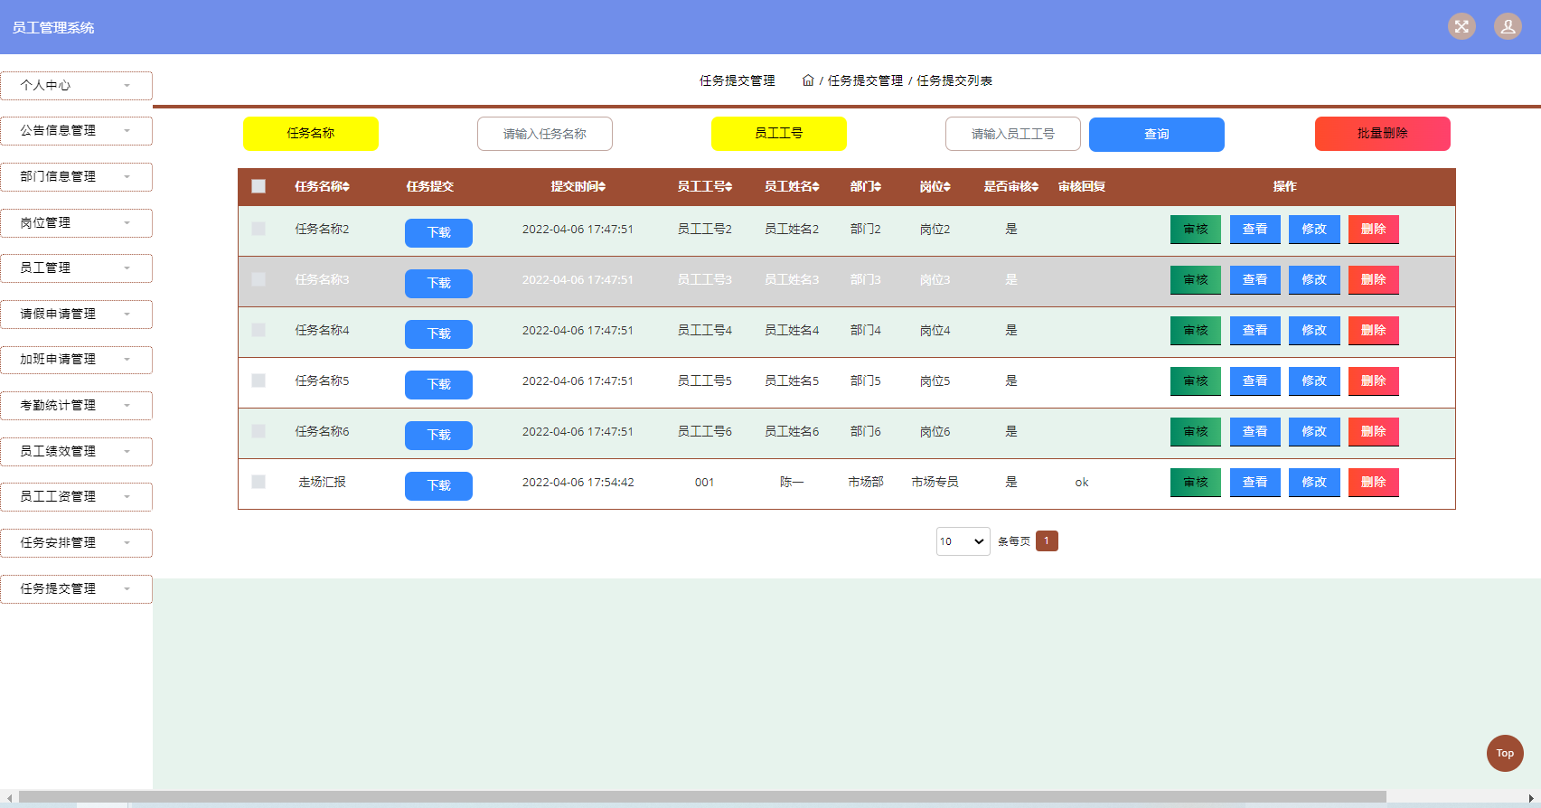1541x808 pixels.
Task: Open the user profile avatar icon
Action: click(1508, 26)
